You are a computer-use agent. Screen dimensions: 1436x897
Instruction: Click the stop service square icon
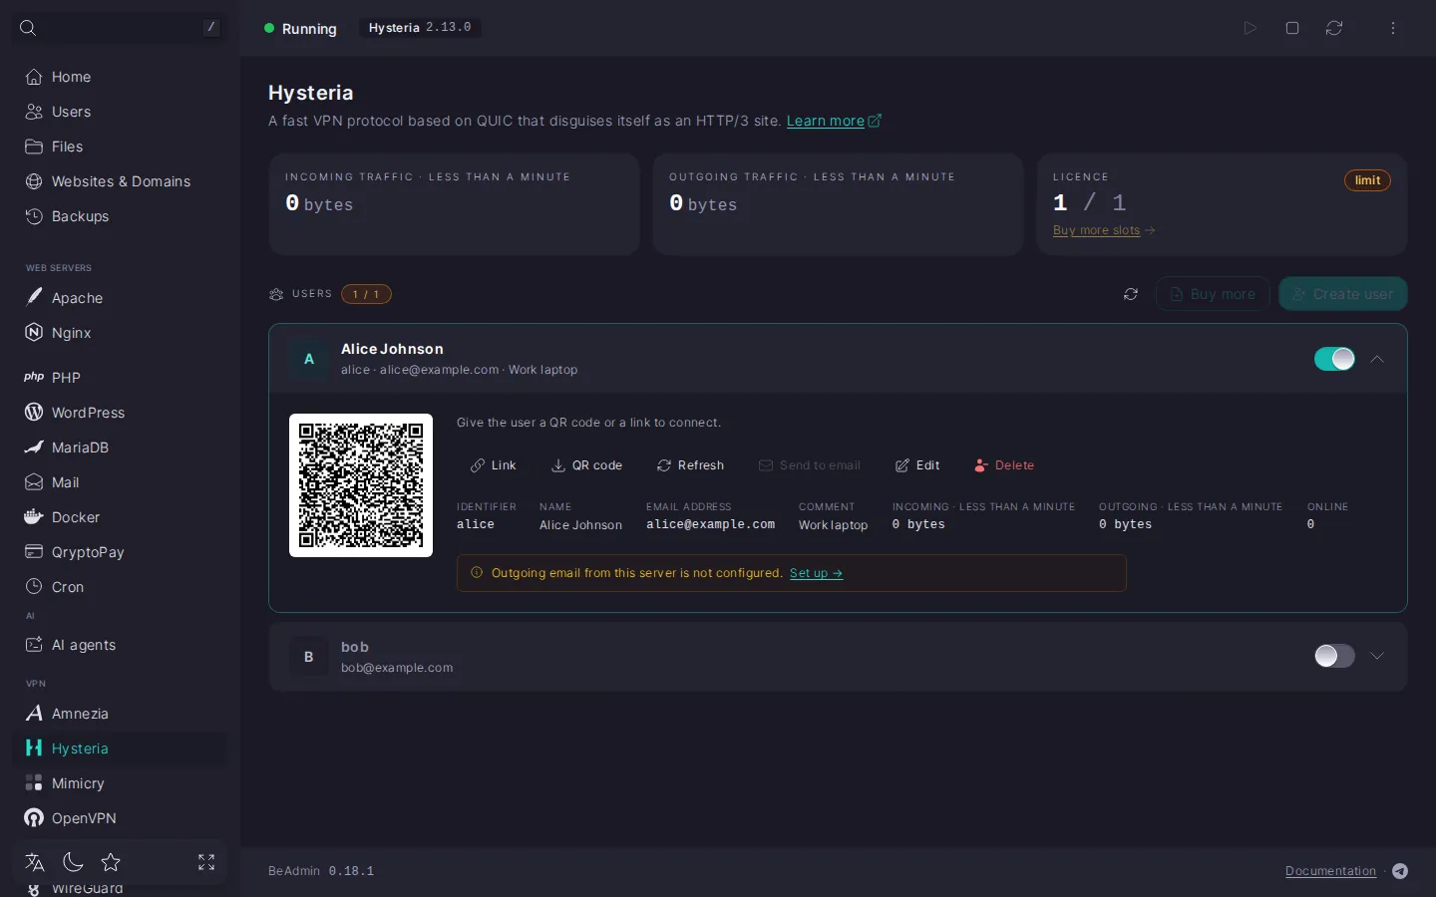1292,28
